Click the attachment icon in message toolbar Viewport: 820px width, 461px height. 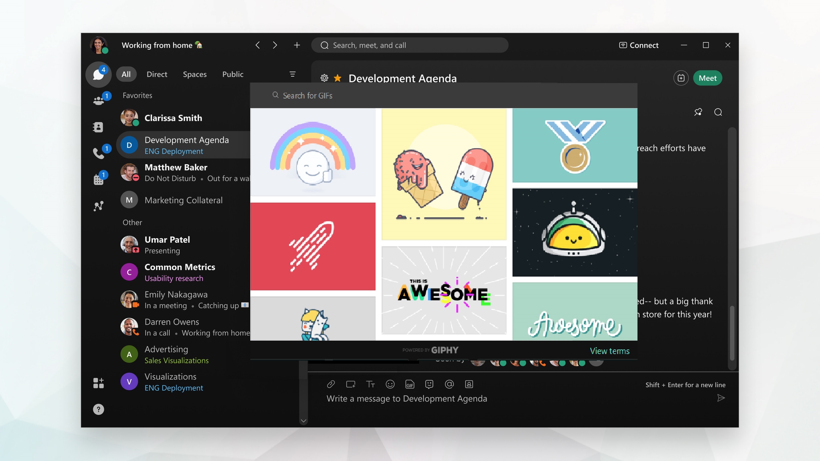pyautogui.click(x=331, y=384)
